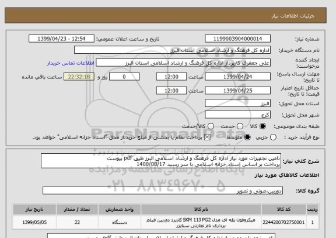The height and width of the screenshot is (238, 336).
Task: Click the تاریخ و ساعت اعلان عمومی label
Action: coord(128,39)
